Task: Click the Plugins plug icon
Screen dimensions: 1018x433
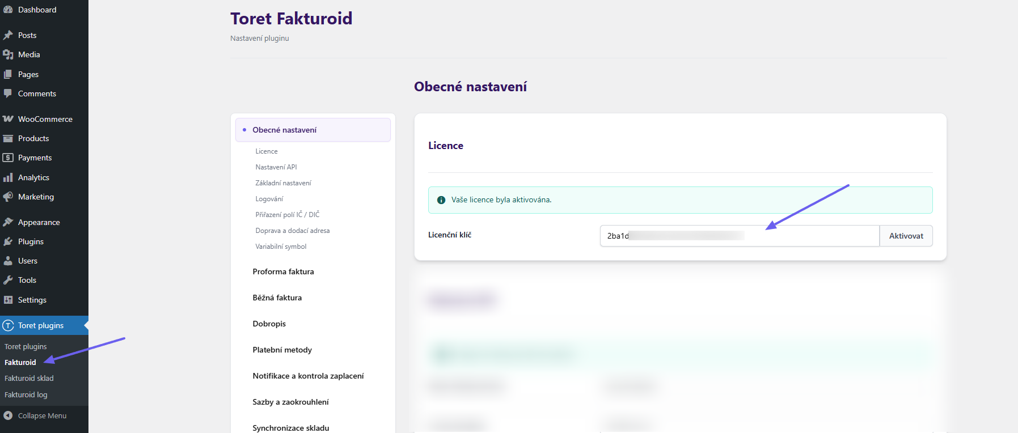Action: [8, 241]
